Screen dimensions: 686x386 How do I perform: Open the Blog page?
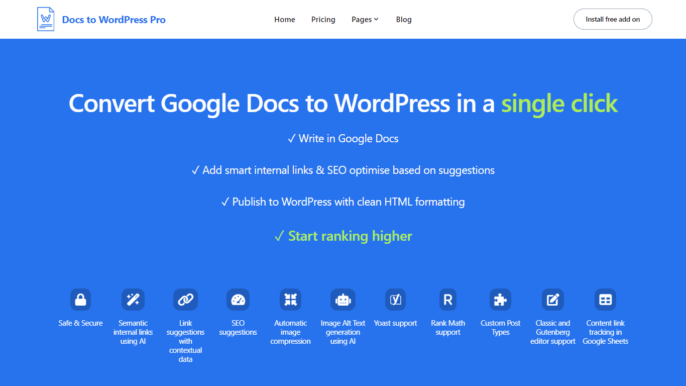click(404, 20)
